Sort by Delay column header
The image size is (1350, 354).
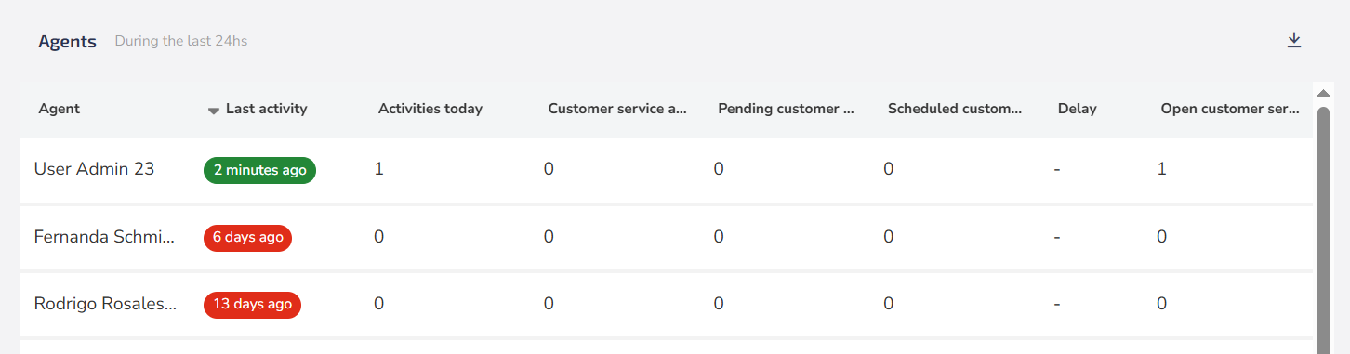coord(1077,109)
